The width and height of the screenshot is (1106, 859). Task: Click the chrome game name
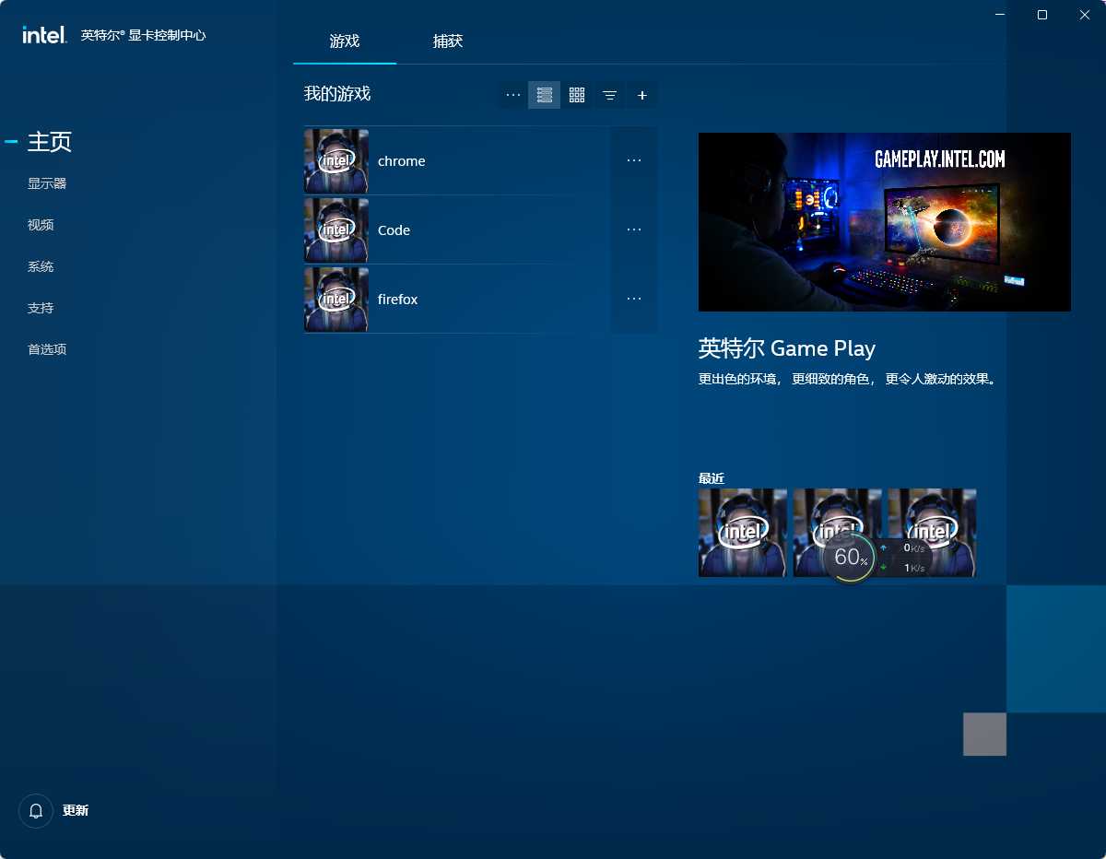coord(402,161)
